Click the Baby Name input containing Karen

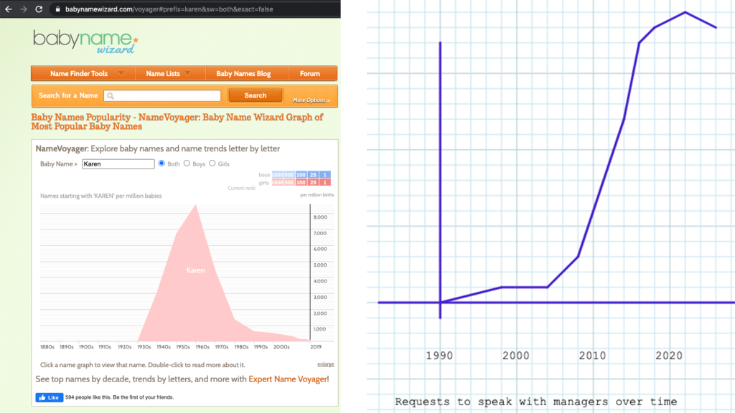(118, 163)
